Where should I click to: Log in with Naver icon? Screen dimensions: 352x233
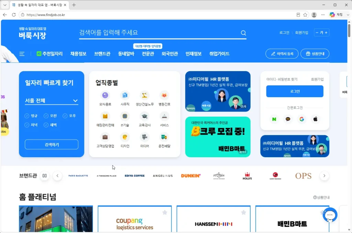pos(274,119)
